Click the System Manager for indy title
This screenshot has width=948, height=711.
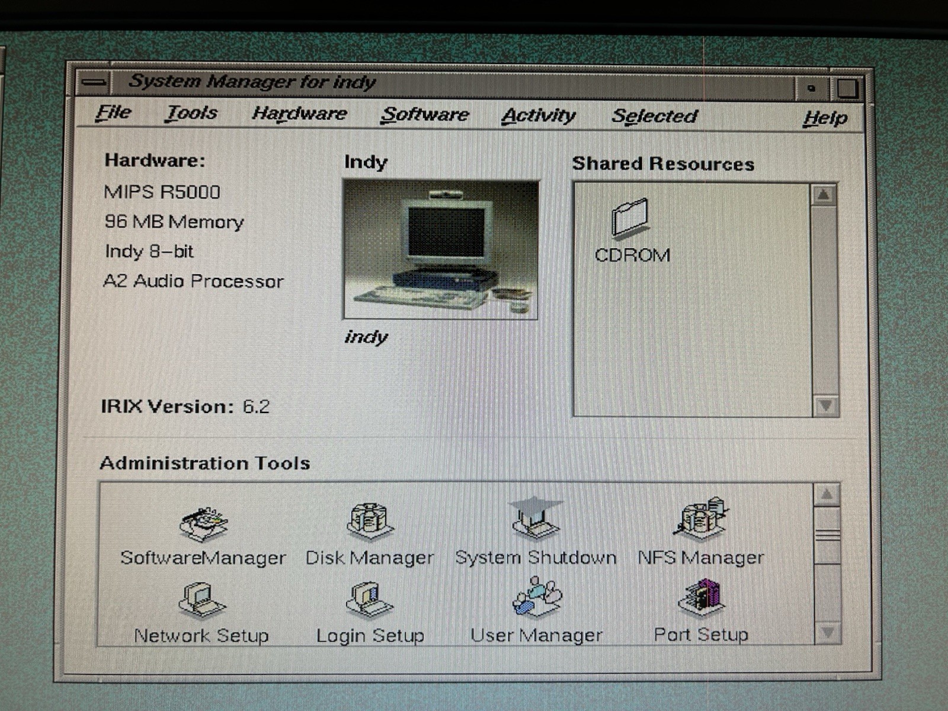point(252,81)
